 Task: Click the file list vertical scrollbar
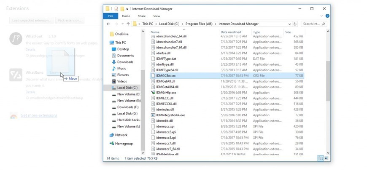point(328,80)
